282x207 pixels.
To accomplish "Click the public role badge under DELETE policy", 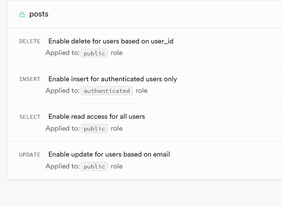I will (94, 53).
